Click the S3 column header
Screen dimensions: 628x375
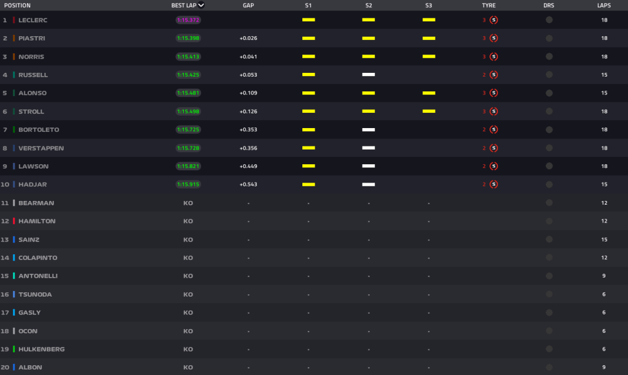[x=429, y=5]
